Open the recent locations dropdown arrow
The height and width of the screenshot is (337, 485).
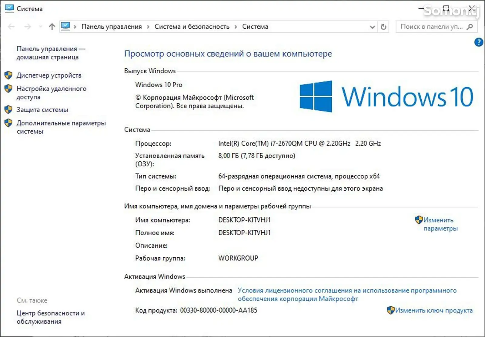(40, 27)
